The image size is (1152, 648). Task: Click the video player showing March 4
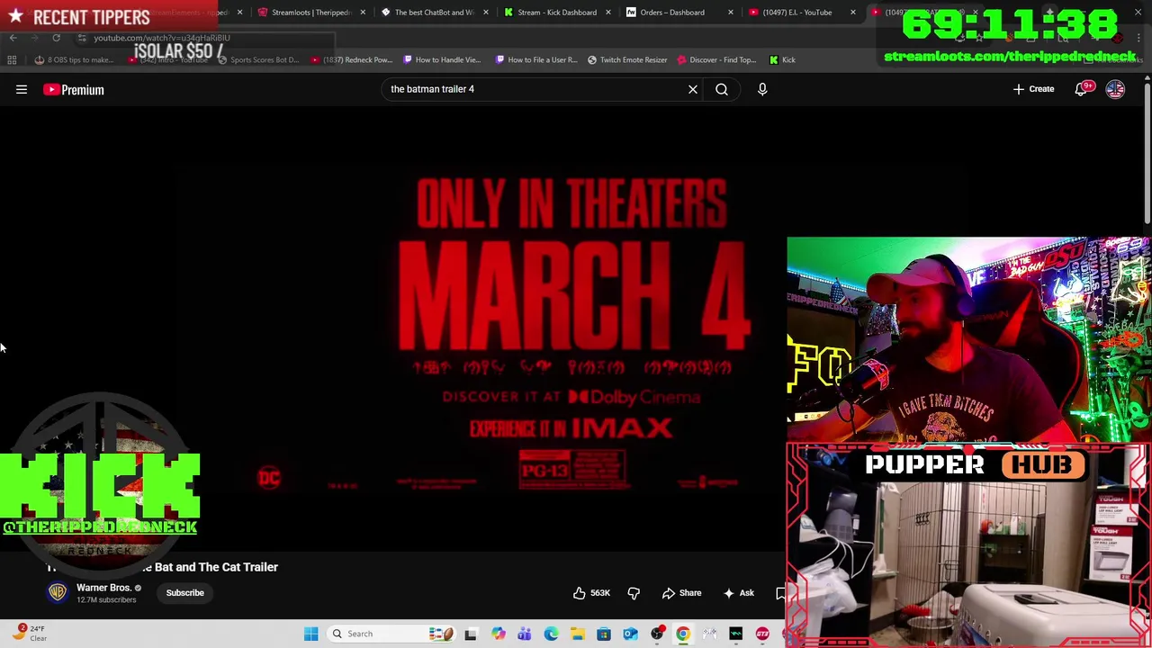392,328
